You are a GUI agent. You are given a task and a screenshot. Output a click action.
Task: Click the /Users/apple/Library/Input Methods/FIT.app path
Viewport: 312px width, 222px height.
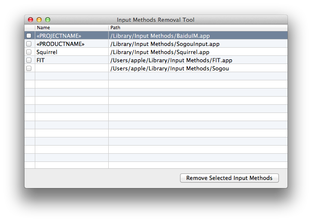171,60
